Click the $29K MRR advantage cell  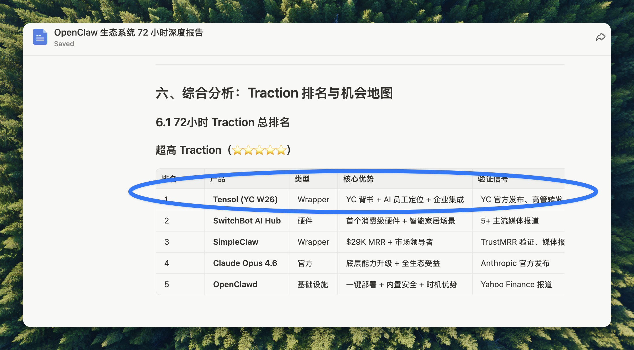tap(389, 242)
